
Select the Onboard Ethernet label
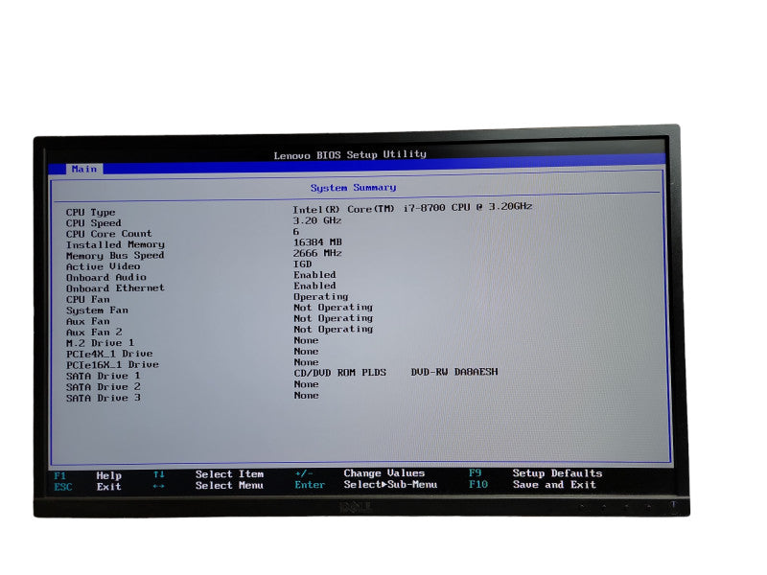coord(115,288)
